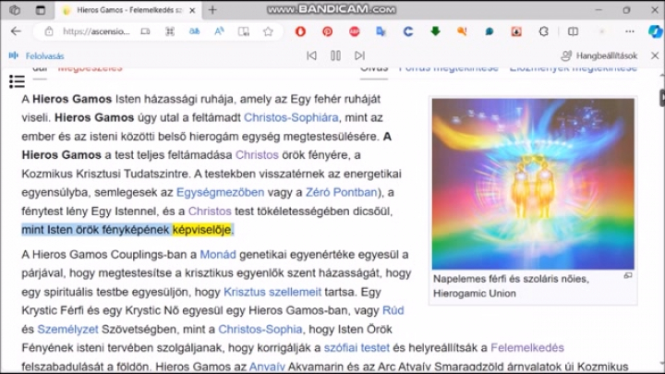Enlarge image via caption magnify icon

(x=628, y=275)
